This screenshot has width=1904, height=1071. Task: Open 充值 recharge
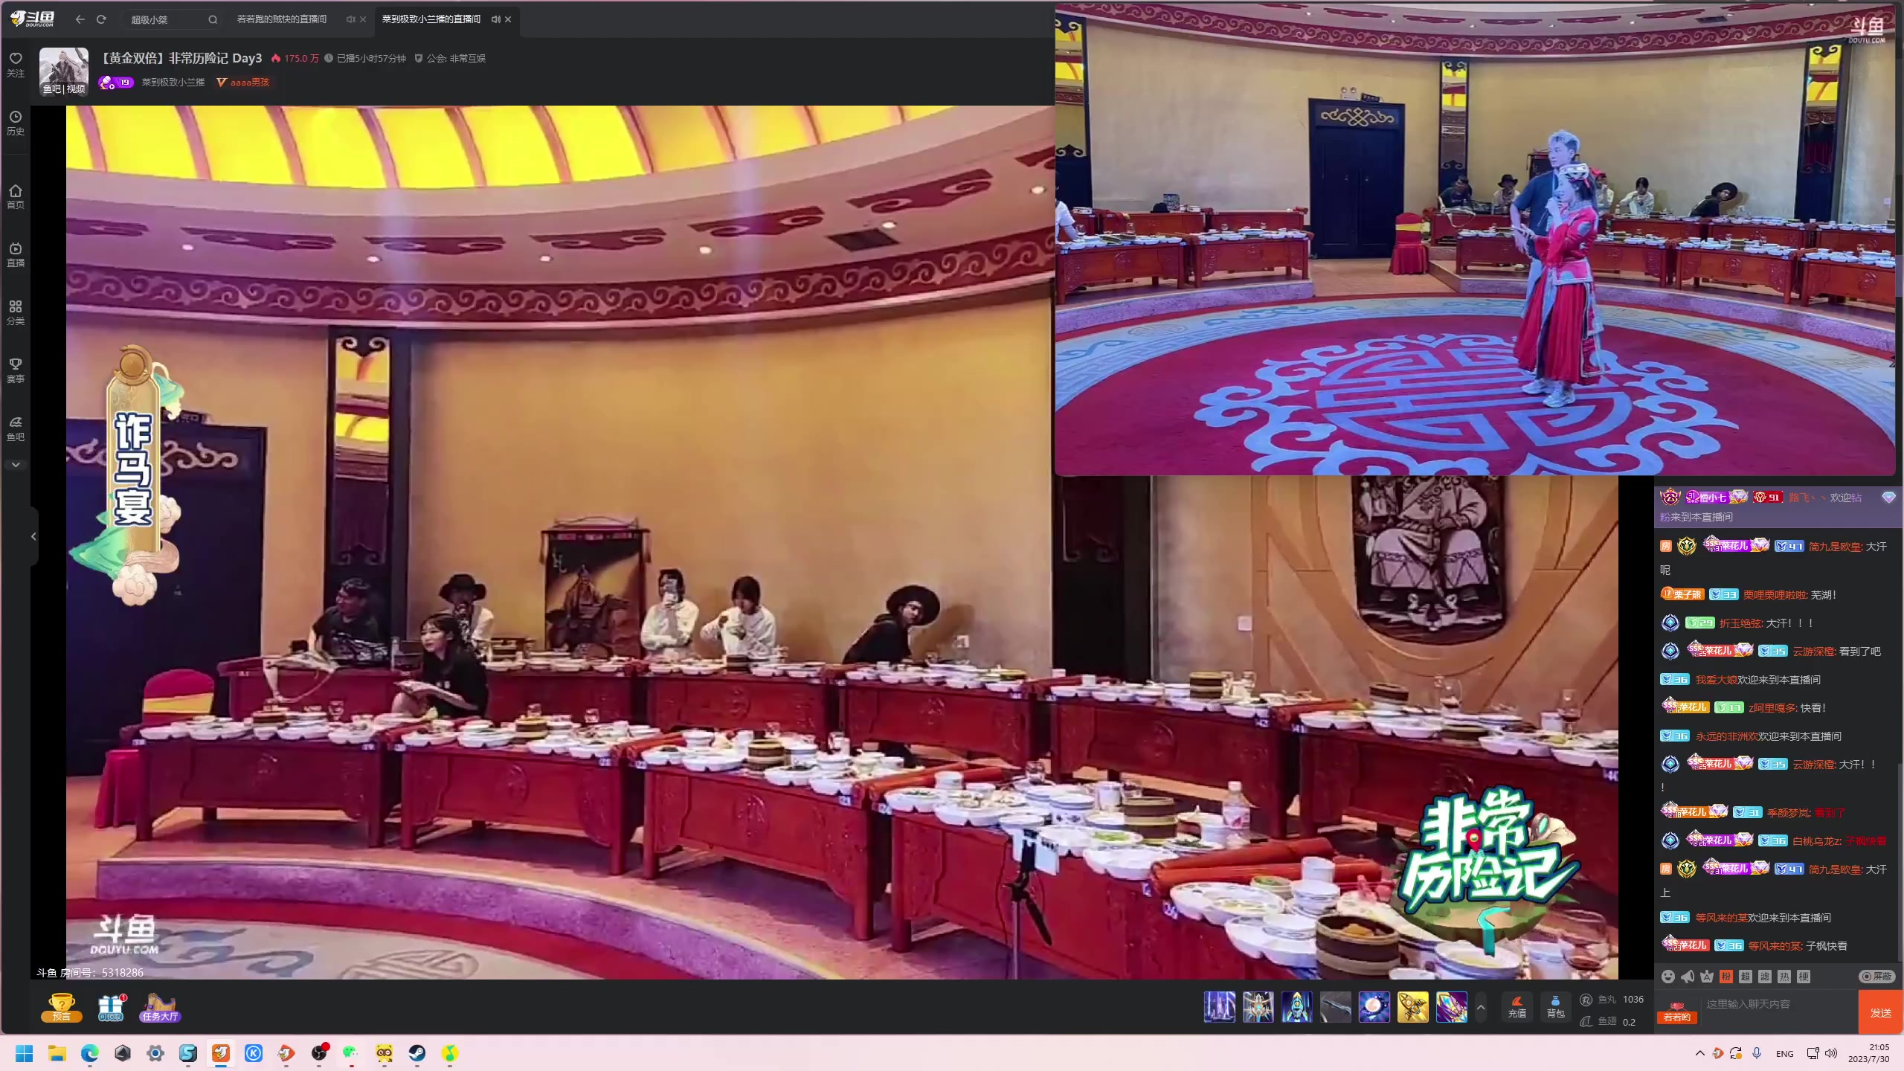click(1517, 1007)
